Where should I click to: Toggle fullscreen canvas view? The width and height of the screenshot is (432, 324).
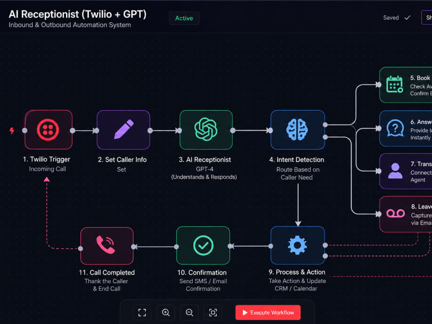(142, 312)
